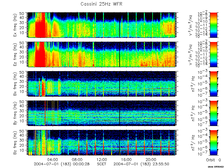Viewport: 224px width, 168px height.
Task: Click the "Bz freq (Hz)" axis label
Action: point(15,143)
